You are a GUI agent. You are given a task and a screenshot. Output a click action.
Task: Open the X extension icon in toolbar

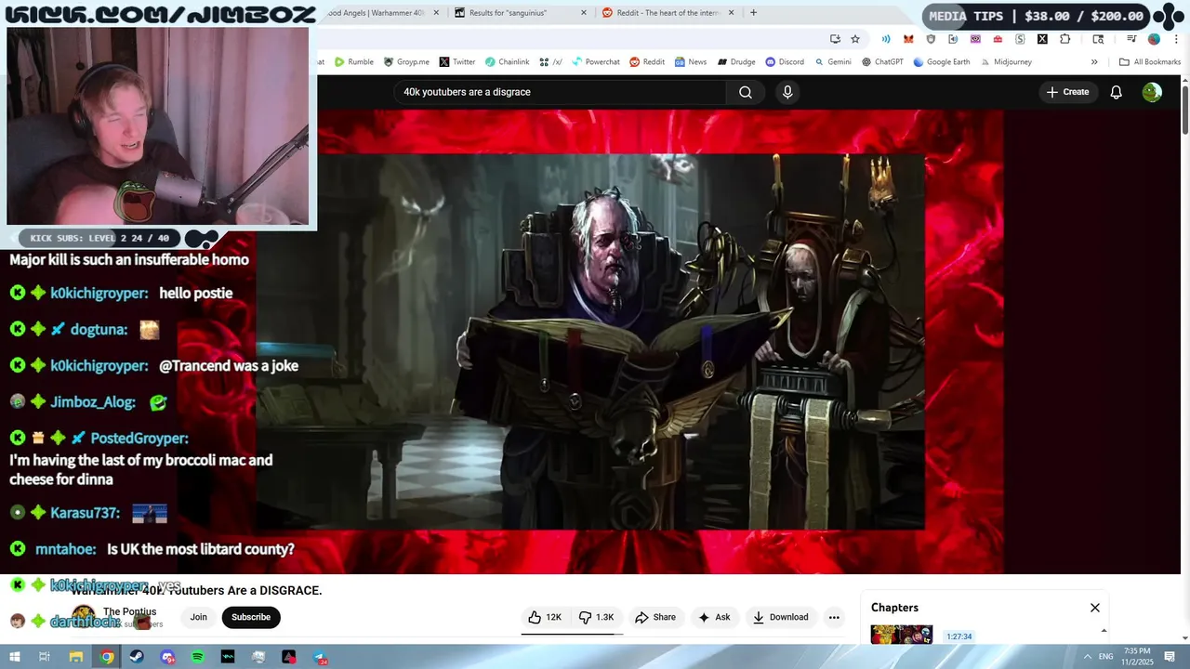pyautogui.click(x=1042, y=39)
